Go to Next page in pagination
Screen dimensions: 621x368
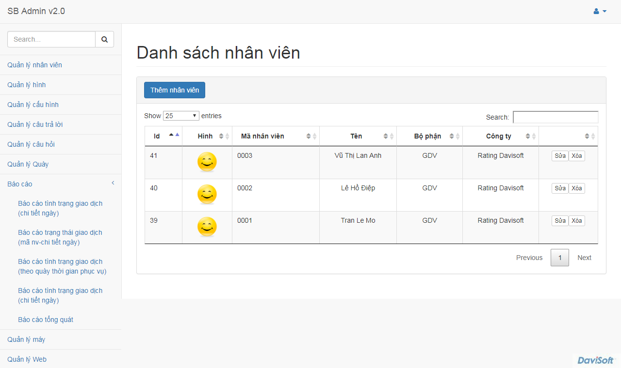point(584,258)
